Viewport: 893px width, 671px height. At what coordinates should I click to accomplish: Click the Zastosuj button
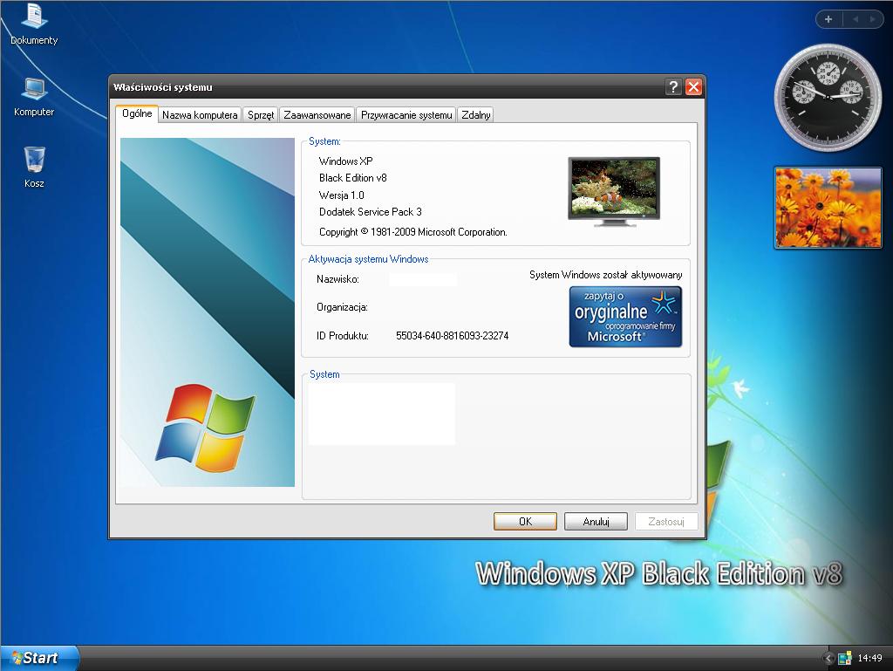point(665,521)
